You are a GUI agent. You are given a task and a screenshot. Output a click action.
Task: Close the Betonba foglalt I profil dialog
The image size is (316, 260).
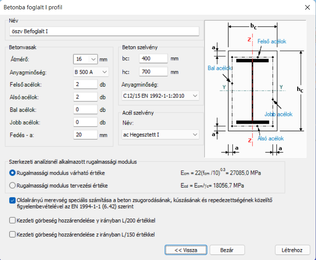[307, 7]
